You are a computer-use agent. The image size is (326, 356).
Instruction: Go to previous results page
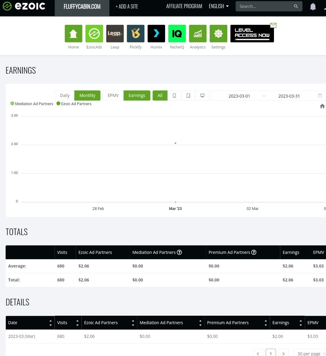(x=258, y=354)
